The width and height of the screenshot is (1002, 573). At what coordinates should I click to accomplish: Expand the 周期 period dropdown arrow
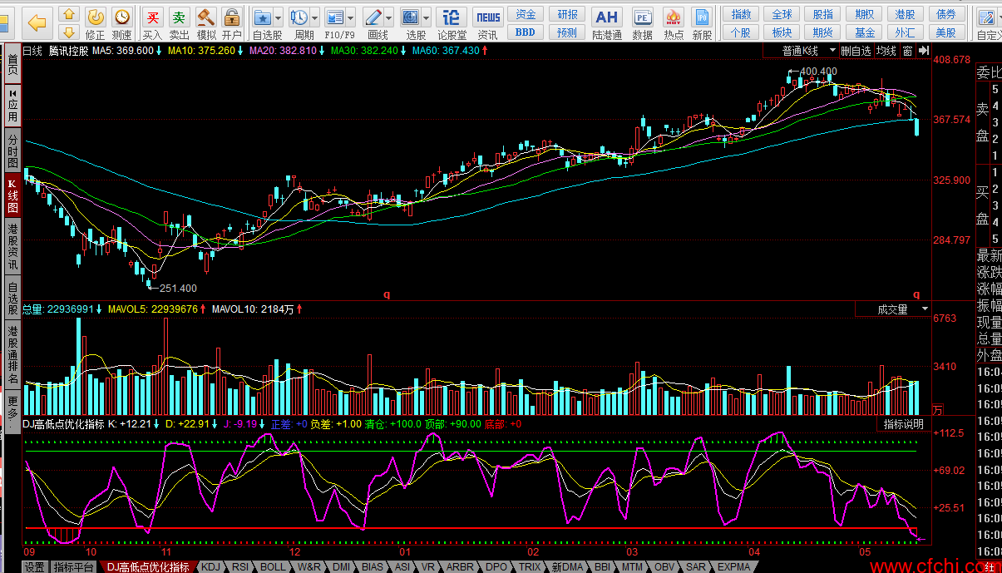(x=316, y=17)
